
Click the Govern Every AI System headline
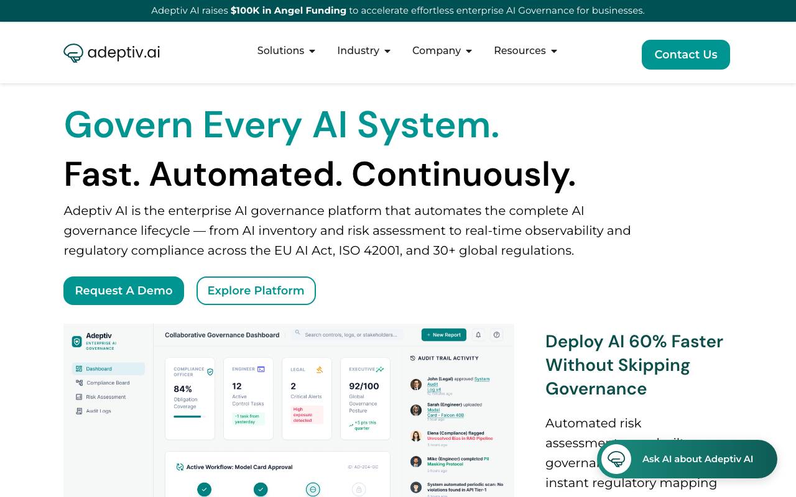pyautogui.click(x=282, y=125)
